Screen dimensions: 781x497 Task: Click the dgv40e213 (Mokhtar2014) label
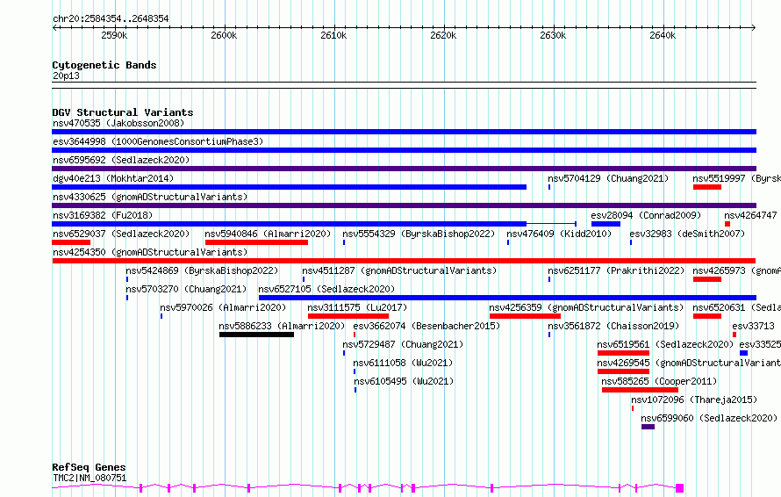[113, 178]
